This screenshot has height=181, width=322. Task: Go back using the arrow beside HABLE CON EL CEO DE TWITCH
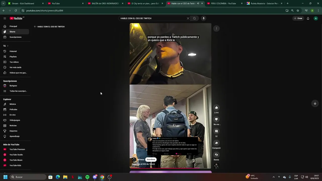pos(35,27)
